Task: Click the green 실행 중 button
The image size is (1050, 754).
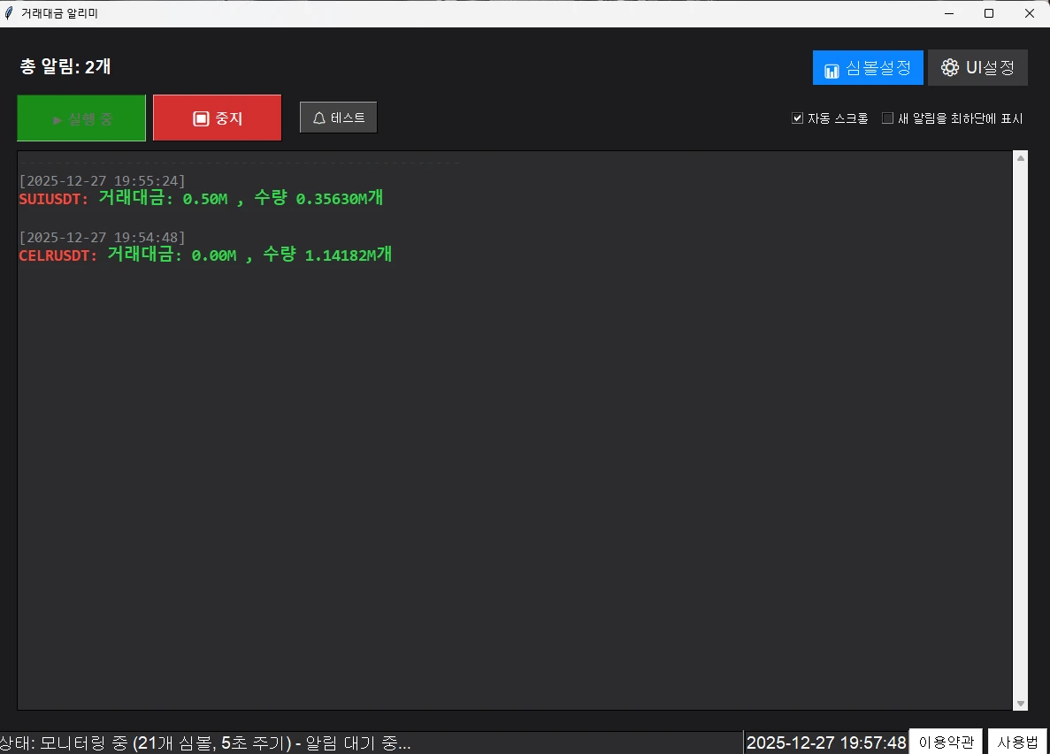Action: pyautogui.click(x=81, y=118)
